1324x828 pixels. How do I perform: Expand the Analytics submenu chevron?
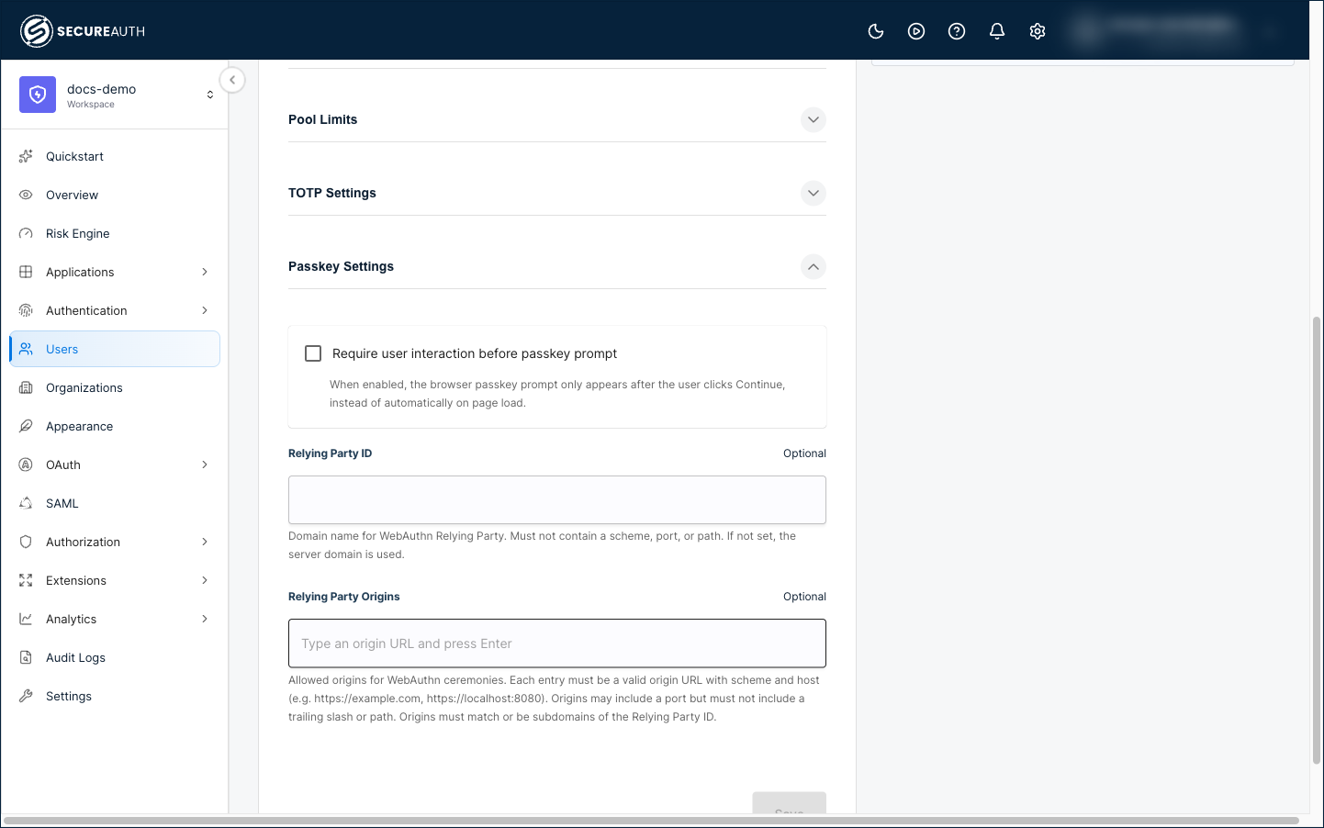tap(205, 619)
